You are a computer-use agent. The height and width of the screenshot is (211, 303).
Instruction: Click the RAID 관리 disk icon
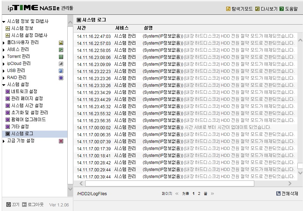pos(61,78)
